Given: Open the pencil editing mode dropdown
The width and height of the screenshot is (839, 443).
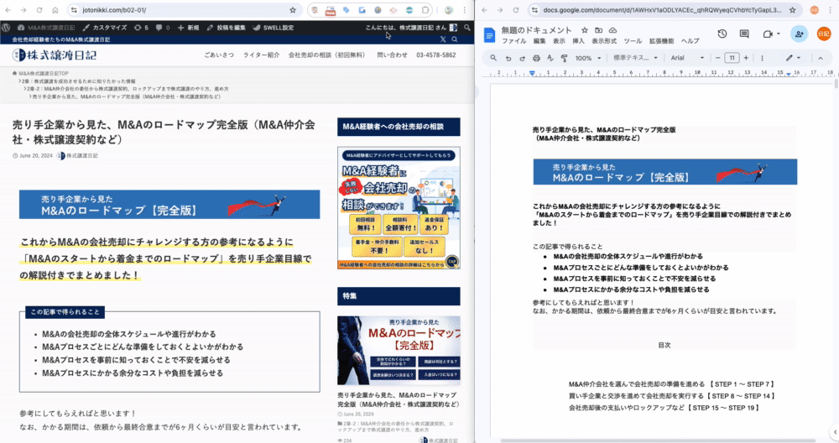Looking at the screenshot, I should coord(793,58).
